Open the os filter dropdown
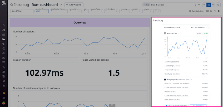223x107 pixels. pos(86,11)
